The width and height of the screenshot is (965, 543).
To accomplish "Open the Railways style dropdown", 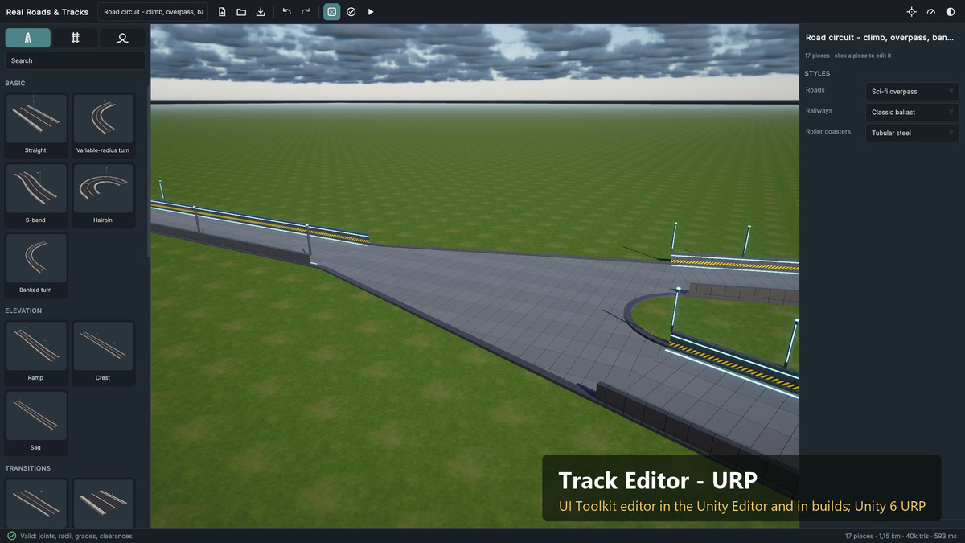I will point(912,112).
